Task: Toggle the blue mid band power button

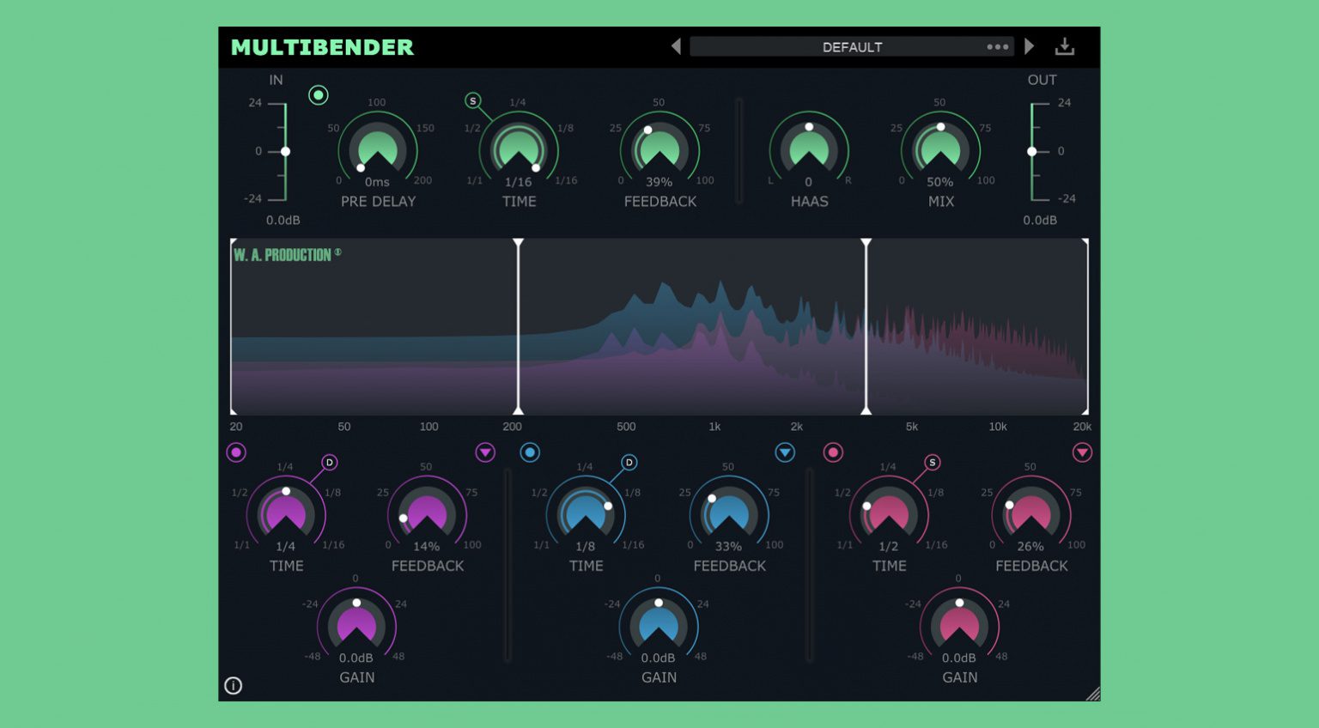Action: 530,452
